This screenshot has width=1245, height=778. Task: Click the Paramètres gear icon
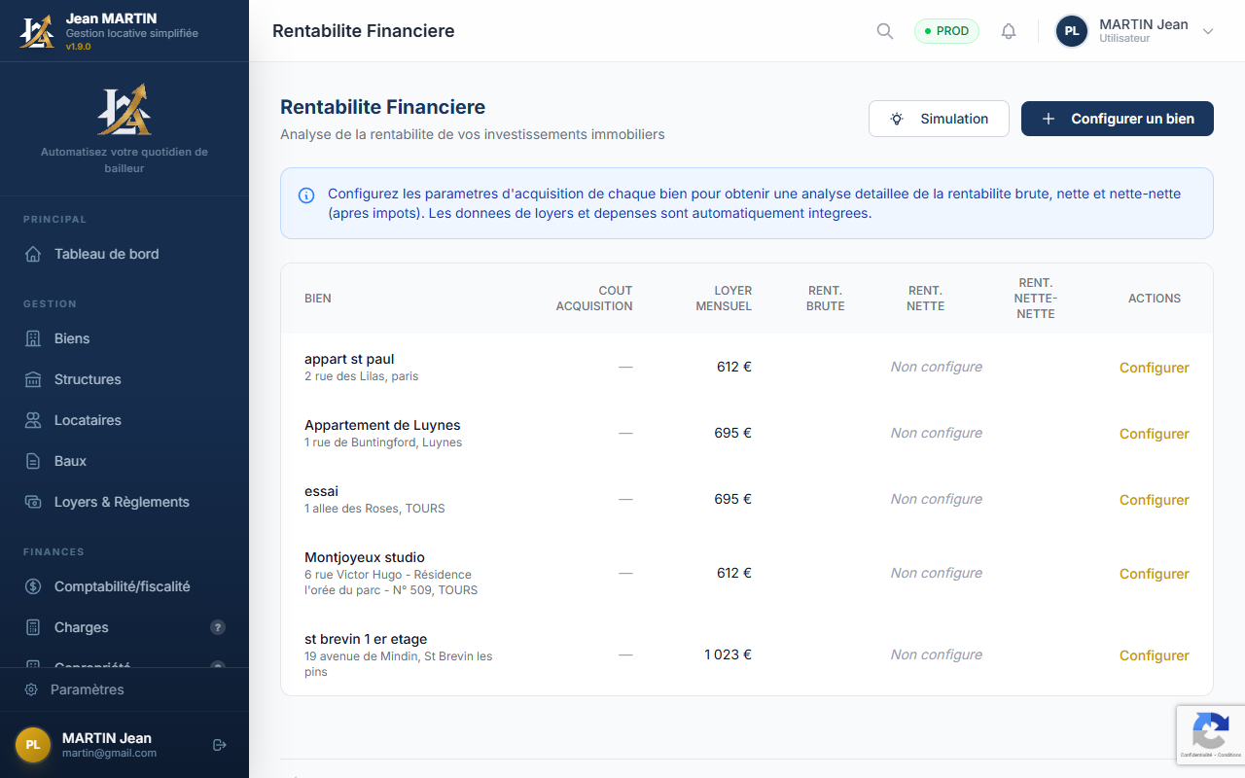tap(33, 690)
